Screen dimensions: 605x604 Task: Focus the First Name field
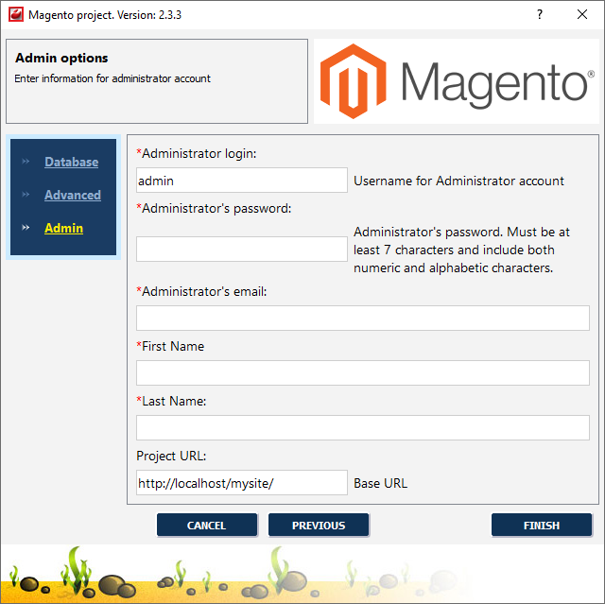coord(363,373)
